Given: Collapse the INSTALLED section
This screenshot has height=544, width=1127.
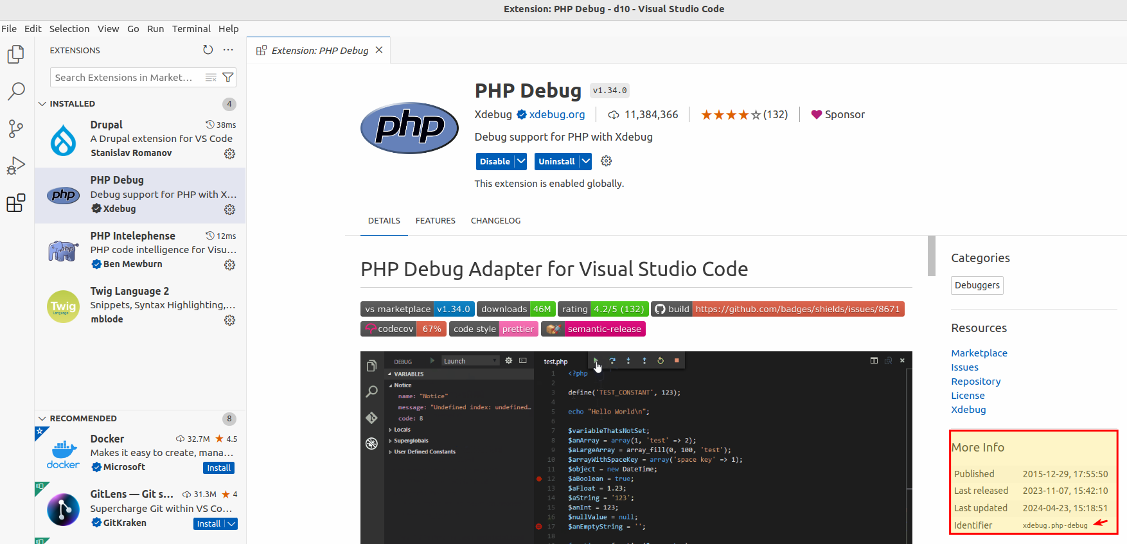Looking at the screenshot, I should (x=42, y=103).
